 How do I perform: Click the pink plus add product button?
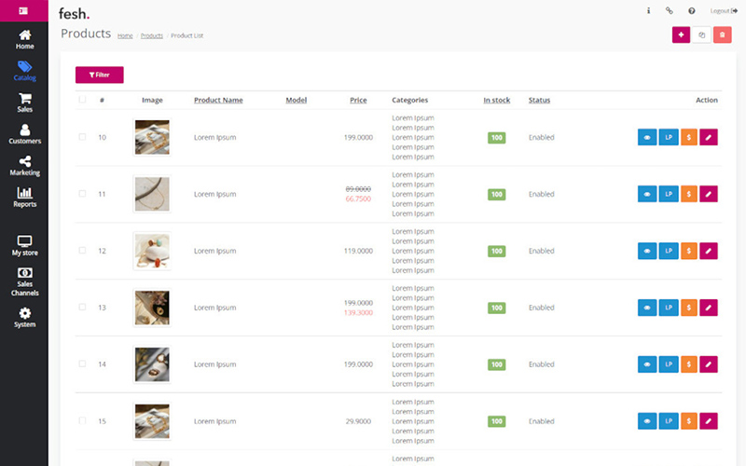682,34
